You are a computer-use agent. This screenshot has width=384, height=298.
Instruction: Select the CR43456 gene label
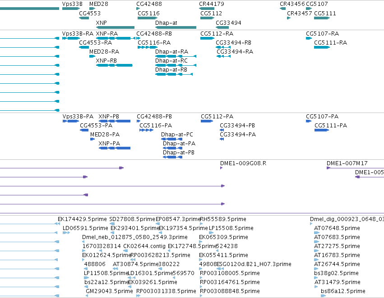pos(292,4)
